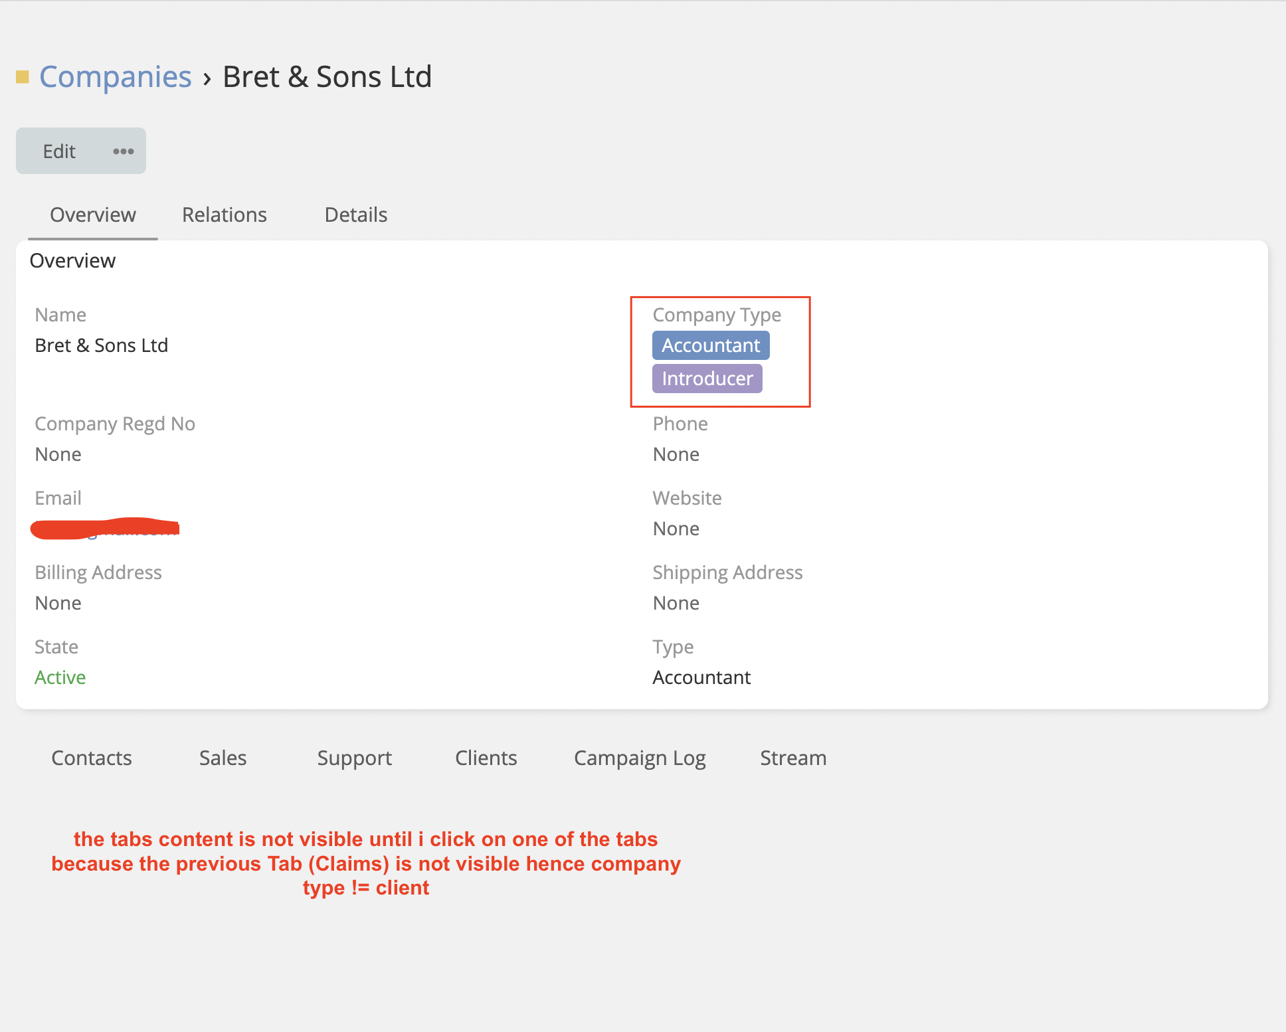Click the Edit button
This screenshot has width=1286, height=1032.
click(59, 151)
